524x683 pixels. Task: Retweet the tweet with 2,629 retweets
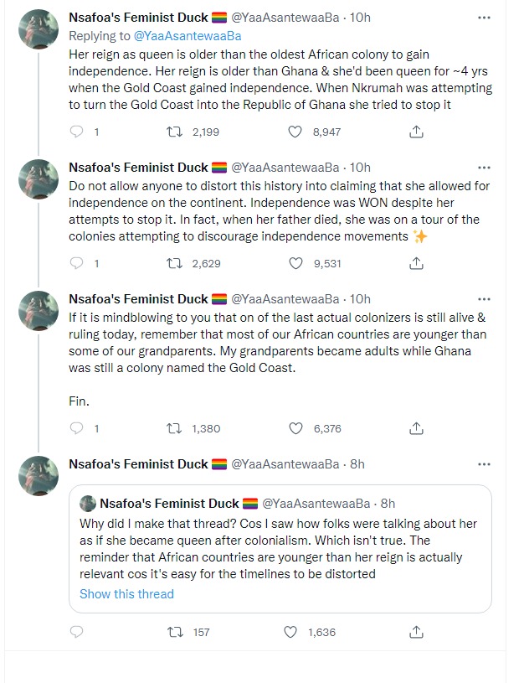(x=174, y=263)
